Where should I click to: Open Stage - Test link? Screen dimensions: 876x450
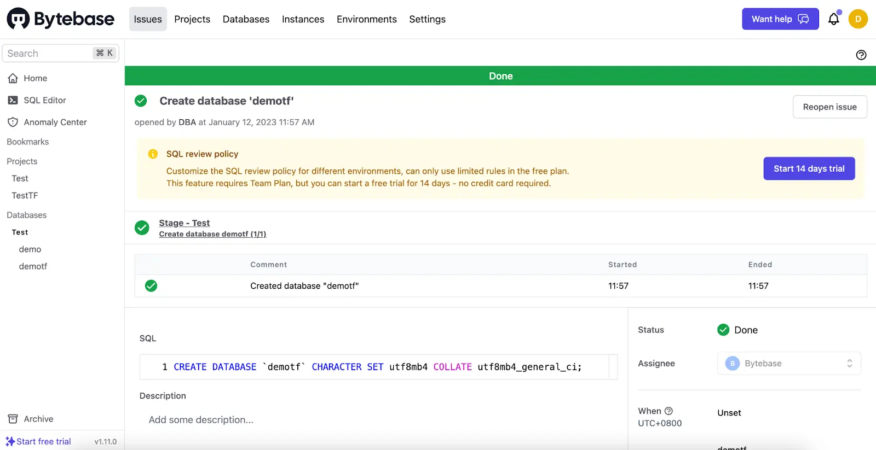pyautogui.click(x=184, y=223)
